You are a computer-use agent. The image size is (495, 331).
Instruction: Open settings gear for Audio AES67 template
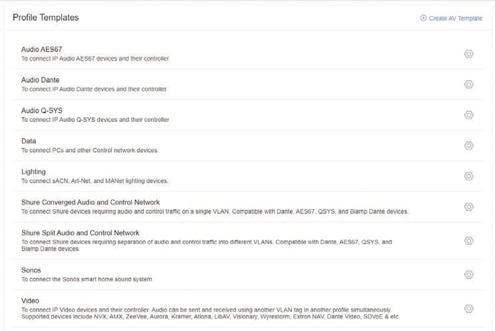pos(468,54)
